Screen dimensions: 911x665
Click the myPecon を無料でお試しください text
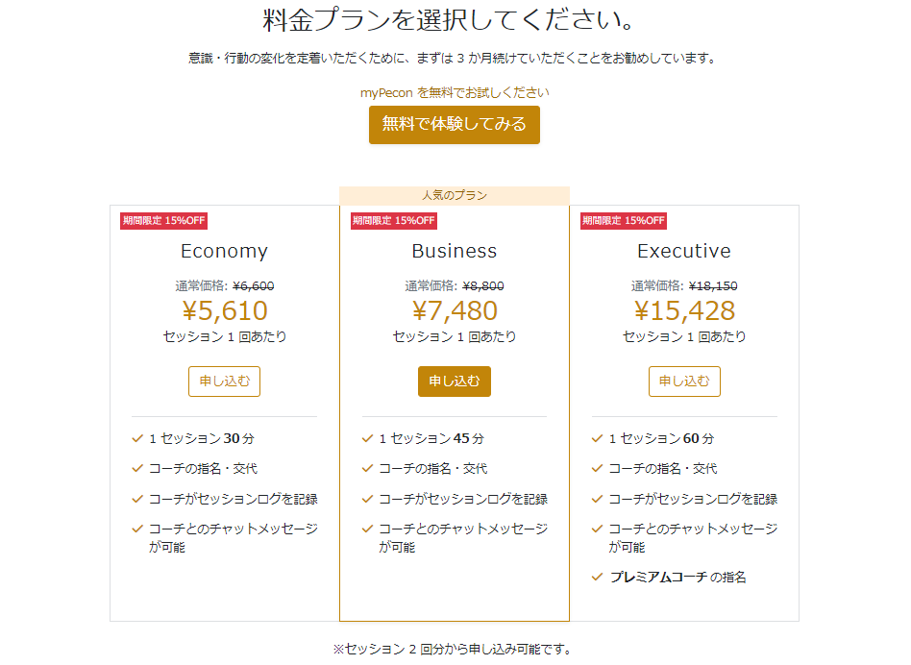(455, 92)
